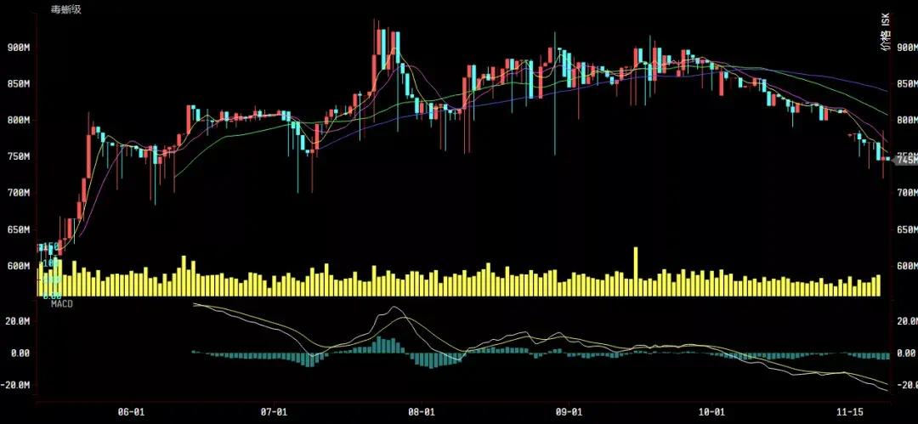918x424 pixels.
Task: Click the 0.00 MACD axis label on right
Action: pos(908,353)
